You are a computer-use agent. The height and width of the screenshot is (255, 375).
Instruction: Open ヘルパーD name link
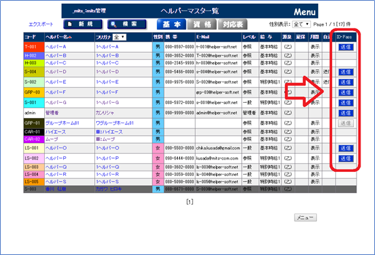click(56, 72)
